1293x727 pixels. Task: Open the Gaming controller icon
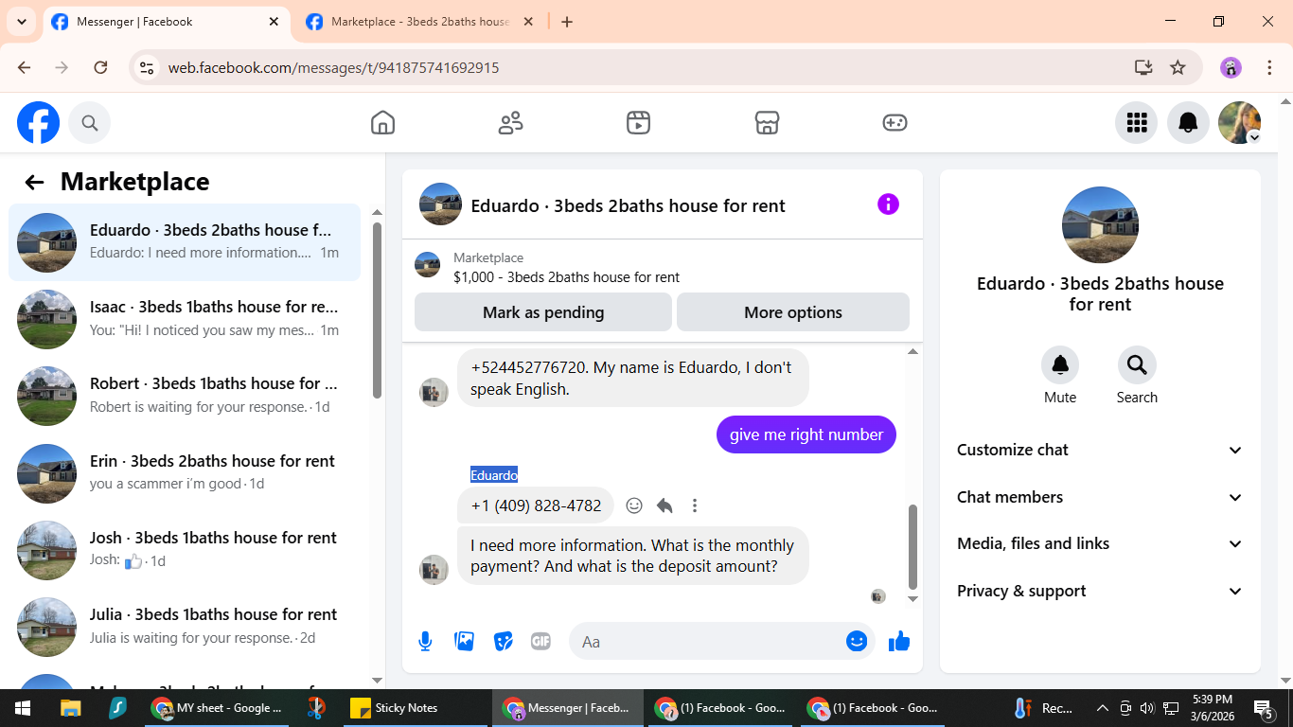894,123
